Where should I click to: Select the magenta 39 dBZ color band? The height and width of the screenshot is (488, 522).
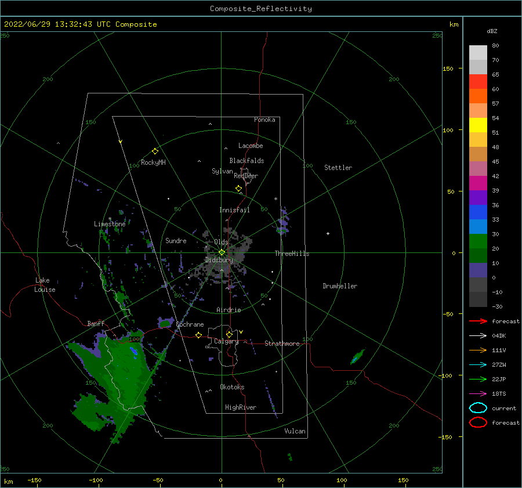478,183
